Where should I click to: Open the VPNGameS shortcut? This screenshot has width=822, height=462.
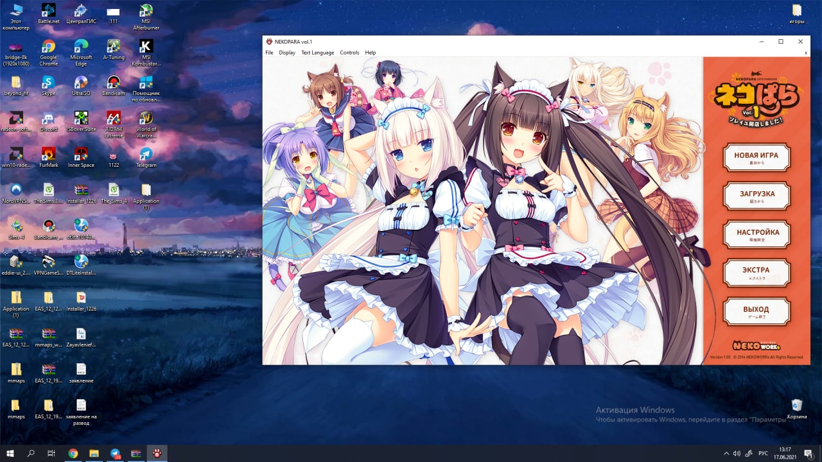click(48, 266)
